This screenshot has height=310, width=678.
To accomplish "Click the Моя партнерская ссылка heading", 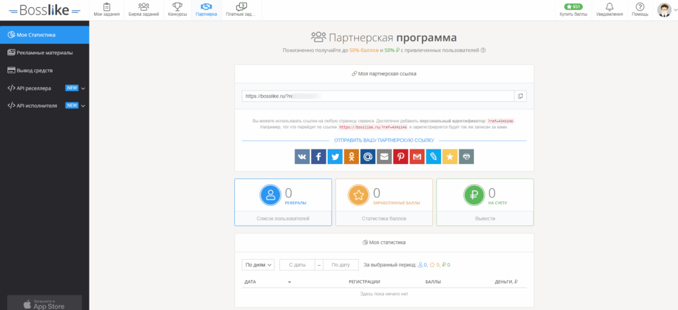I will (384, 74).
